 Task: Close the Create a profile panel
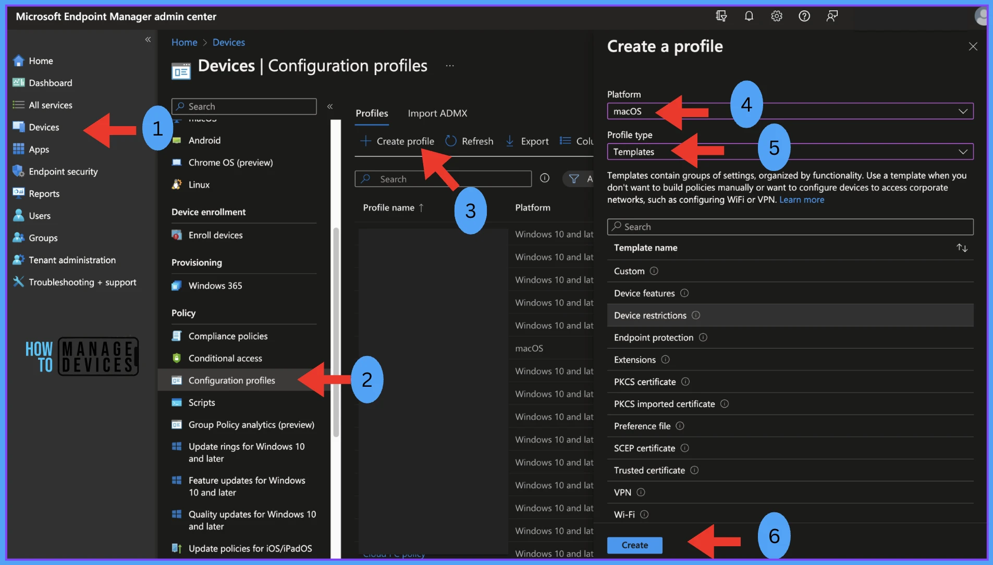click(x=973, y=46)
